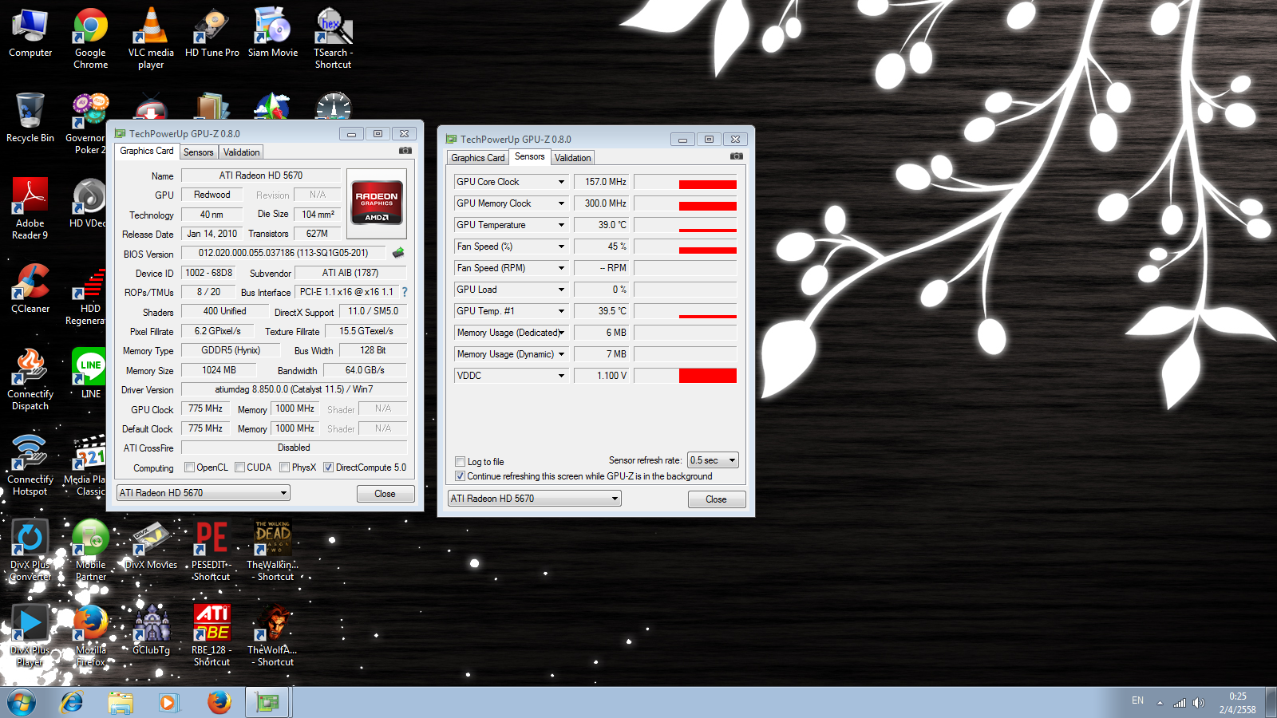Switch to Graphics Card tab in right GPU-Z window
The image size is (1277, 718).
478,158
